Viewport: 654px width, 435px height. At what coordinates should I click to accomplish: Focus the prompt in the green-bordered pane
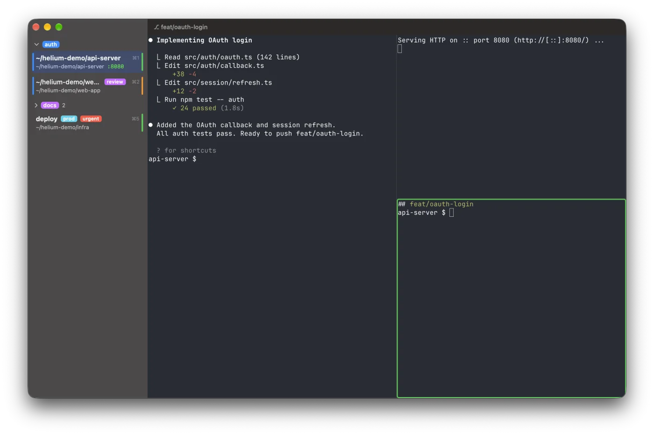tap(426, 213)
